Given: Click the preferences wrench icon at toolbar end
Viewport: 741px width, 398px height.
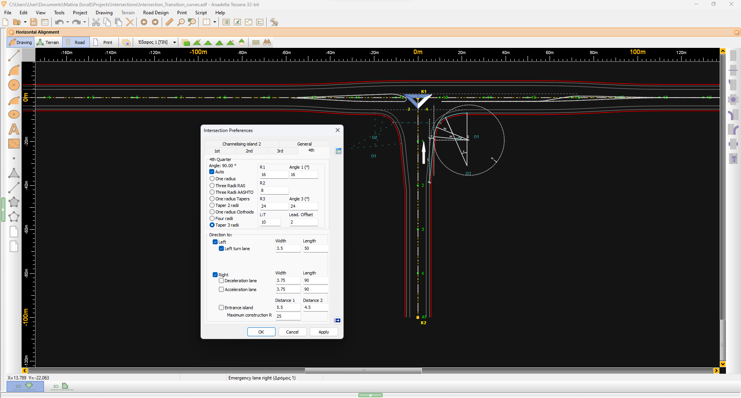Looking at the screenshot, I should click(274, 22).
